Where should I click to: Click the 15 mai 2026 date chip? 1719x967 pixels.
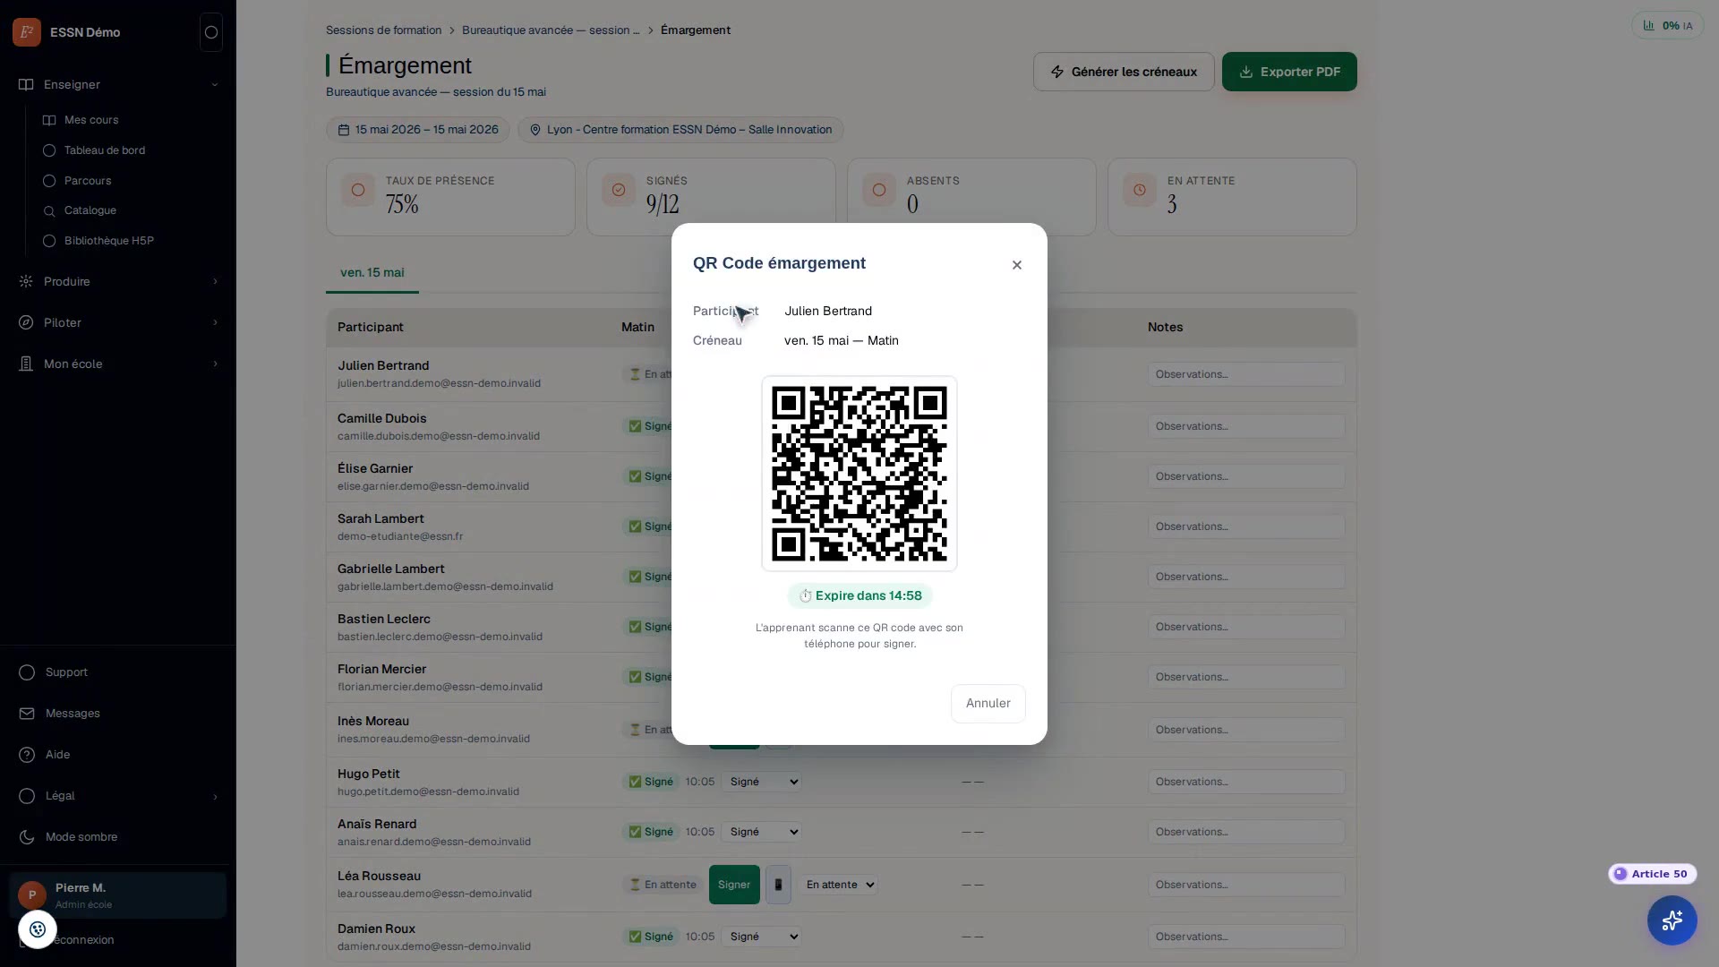click(x=418, y=130)
